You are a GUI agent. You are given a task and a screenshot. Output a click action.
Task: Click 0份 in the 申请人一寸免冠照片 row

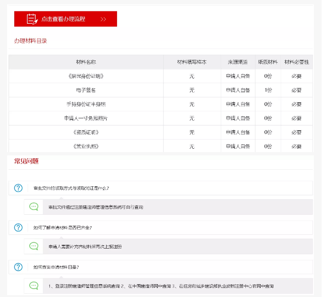click(268, 118)
